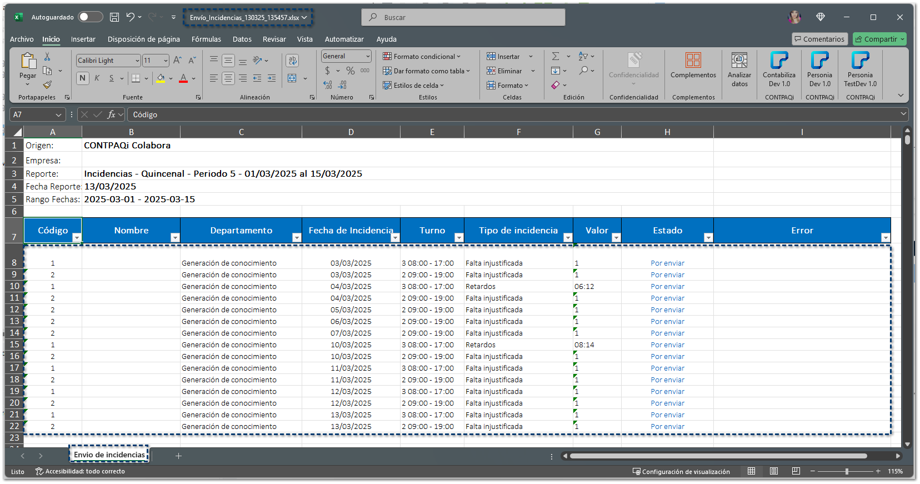Click the Autosuma sigma icon

coord(556,56)
